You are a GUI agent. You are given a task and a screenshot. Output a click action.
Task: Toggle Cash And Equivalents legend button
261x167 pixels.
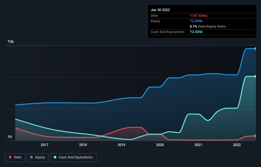[x=73, y=157]
